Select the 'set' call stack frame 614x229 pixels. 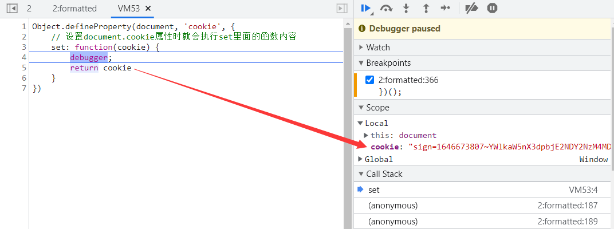click(x=374, y=190)
